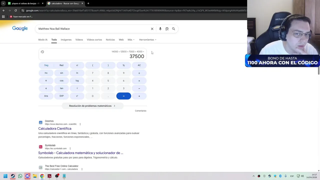Select Rad angle mode in calculator
This screenshot has height=180, width=320.
[x=61, y=65]
